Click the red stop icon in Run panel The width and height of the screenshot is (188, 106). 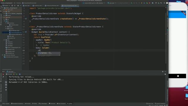pyautogui.click(x=3, y=74)
